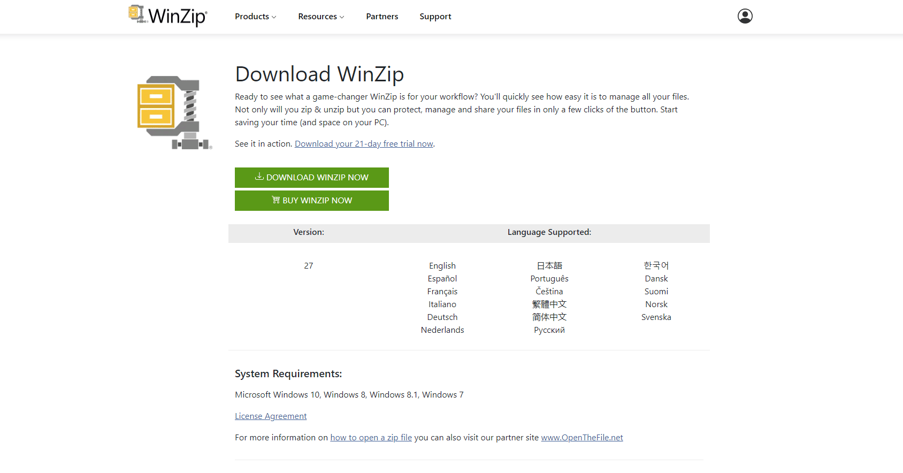Select Norsk in language list

coord(656,304)
